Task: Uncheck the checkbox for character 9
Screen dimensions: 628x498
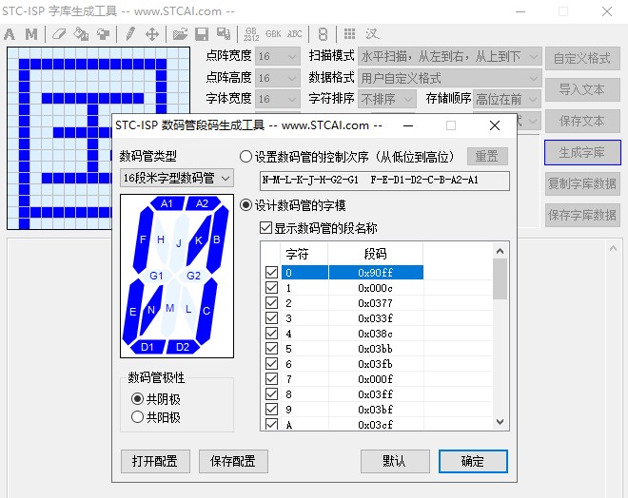Action: click(271, 410)
